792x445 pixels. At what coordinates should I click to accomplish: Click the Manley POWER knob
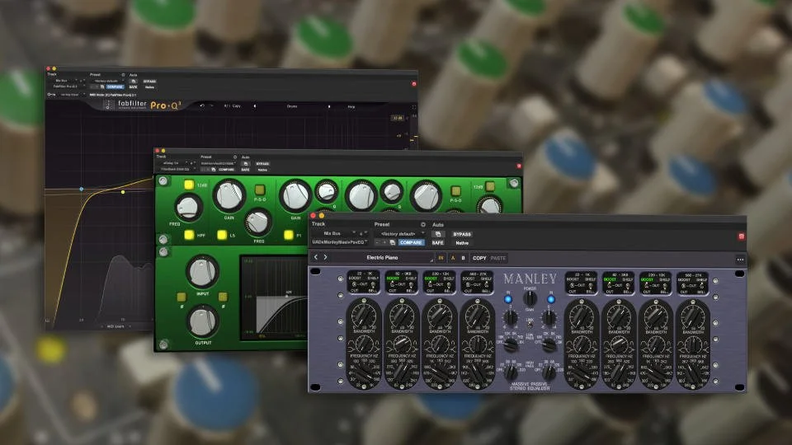click(x=530, y=298)
